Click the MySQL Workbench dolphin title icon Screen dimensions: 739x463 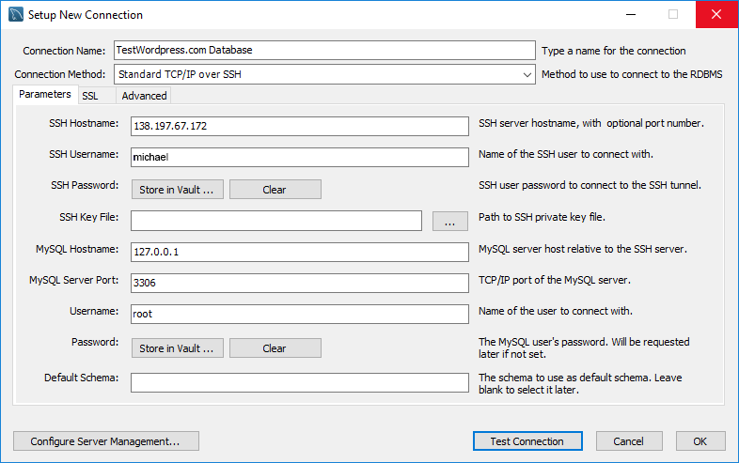16,15
